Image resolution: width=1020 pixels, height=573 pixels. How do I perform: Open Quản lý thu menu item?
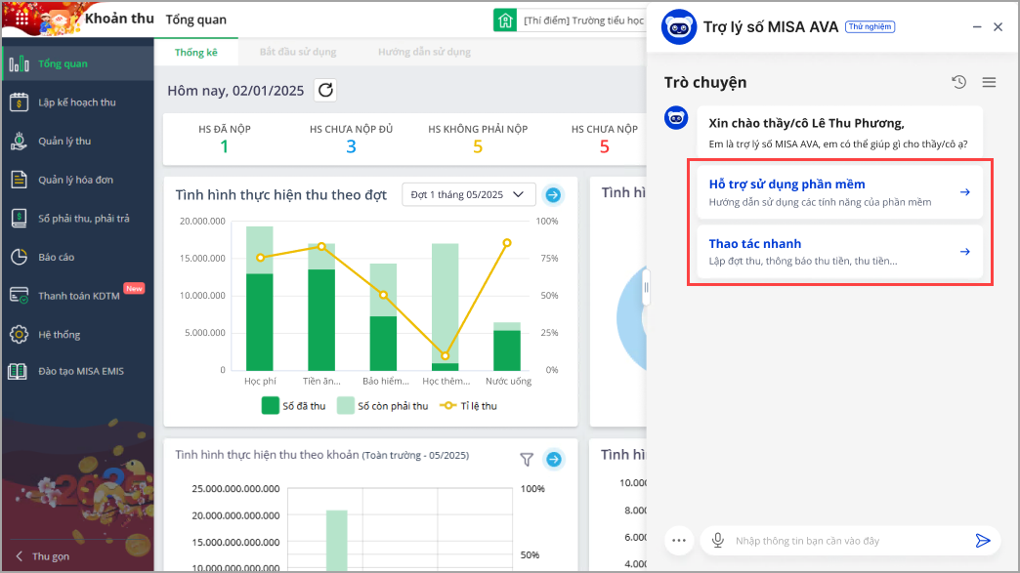[x=78, y=141]
